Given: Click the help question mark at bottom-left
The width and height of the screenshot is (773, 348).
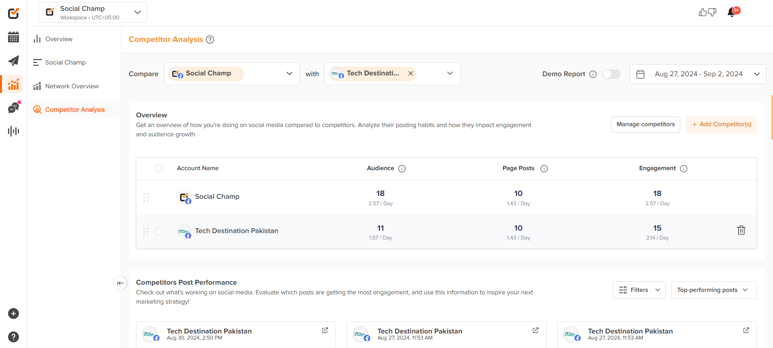Looking at the screenshot, I should (13, 337).
